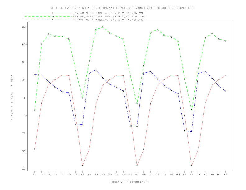Click green line's circle marker at hour 00
246x190 pixels.
[x=35, y=111]
